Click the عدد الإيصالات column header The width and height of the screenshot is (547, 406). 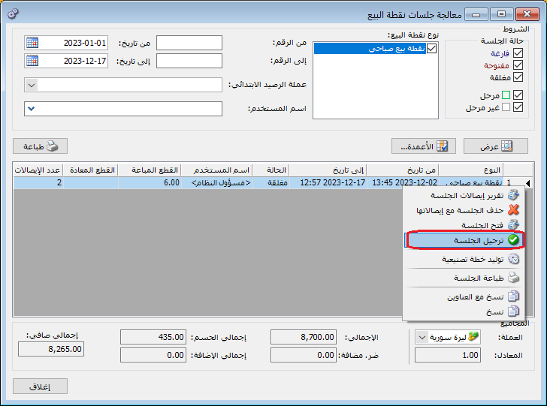pyautogui.click(x=38, y=170)
